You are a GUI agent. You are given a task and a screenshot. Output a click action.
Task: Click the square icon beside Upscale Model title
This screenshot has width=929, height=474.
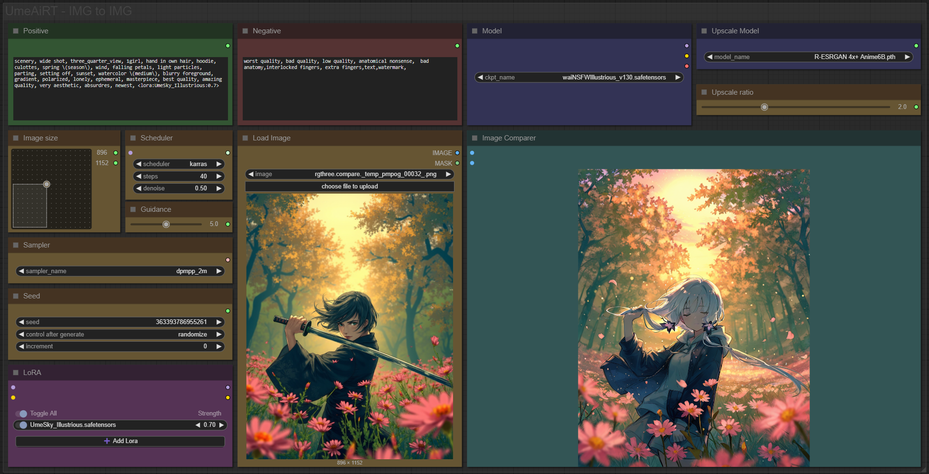[x=704, y=31]
